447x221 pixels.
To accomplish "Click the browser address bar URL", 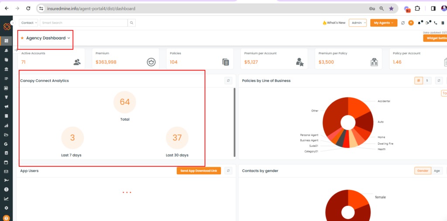I will pos(91,9).
